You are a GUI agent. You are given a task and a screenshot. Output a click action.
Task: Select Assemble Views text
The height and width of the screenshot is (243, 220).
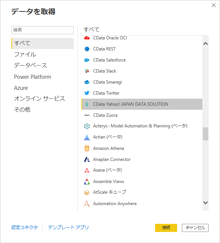pyautogui.click(x=109, y=182)
